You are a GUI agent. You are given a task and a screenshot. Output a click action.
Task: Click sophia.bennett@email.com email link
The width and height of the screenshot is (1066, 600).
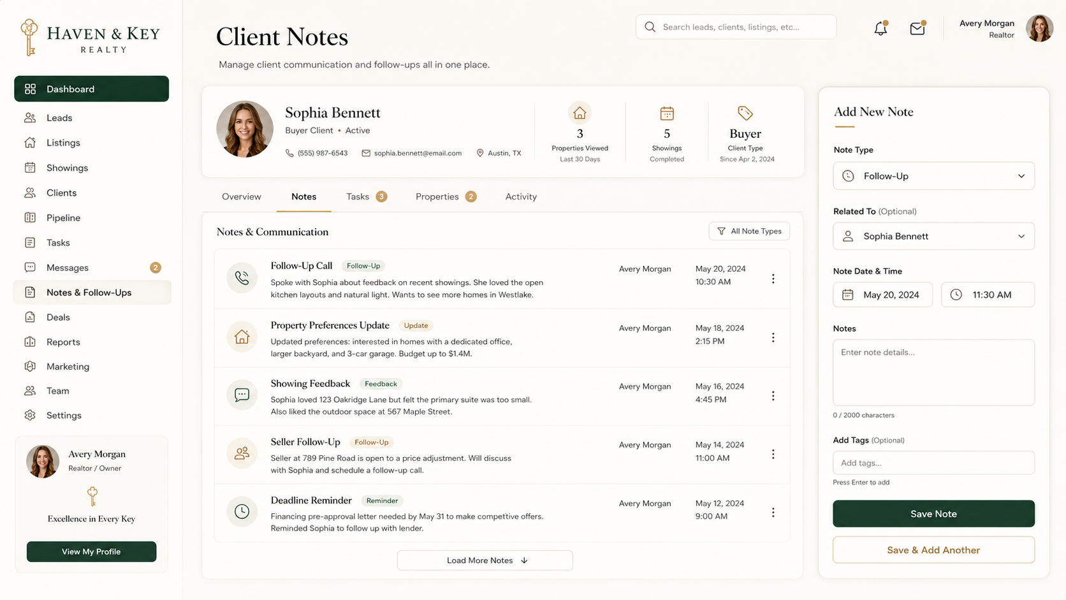[x=418, y=153]
